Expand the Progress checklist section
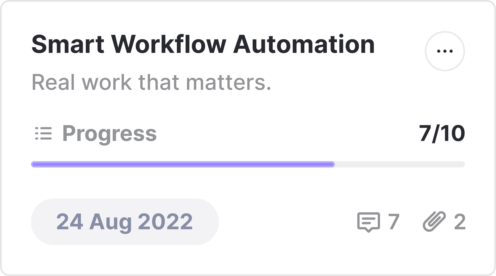 (x=110, y=133)
